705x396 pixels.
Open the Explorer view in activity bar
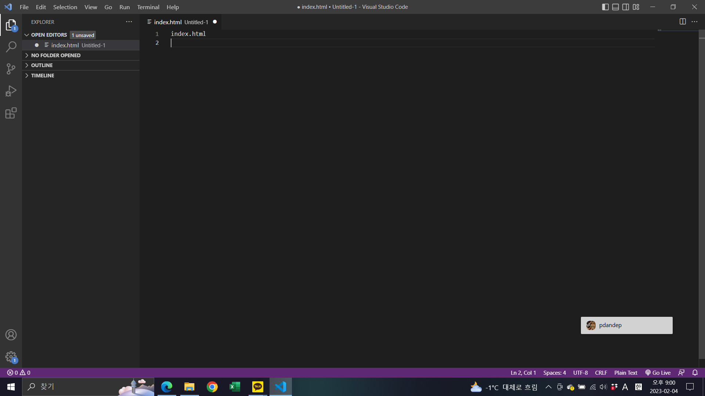tap(11, 25)
